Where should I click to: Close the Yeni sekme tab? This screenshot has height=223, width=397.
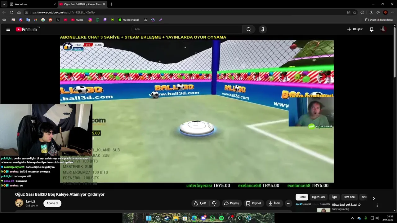pos(55,4)
